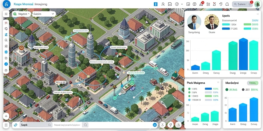Click the round hourglass-shaped icon button at bottom
263x131 pixels.
point(162,125)
